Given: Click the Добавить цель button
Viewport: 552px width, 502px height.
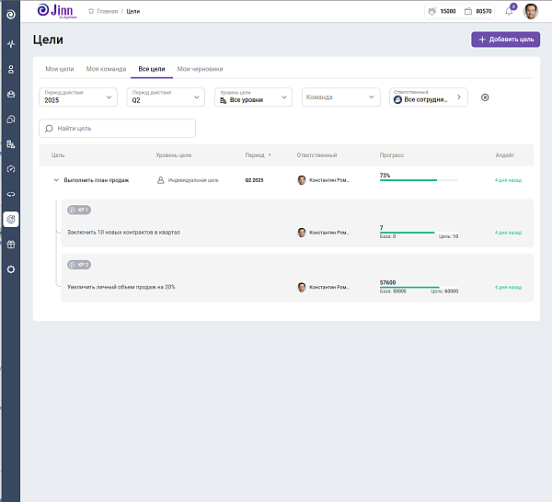Looking at the screenshot, I should 505,40.
